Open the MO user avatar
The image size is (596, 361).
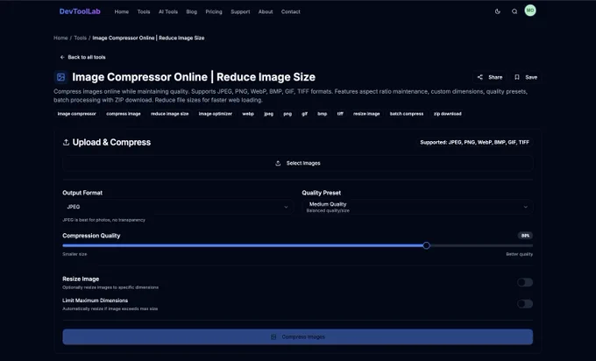[530, 11]
